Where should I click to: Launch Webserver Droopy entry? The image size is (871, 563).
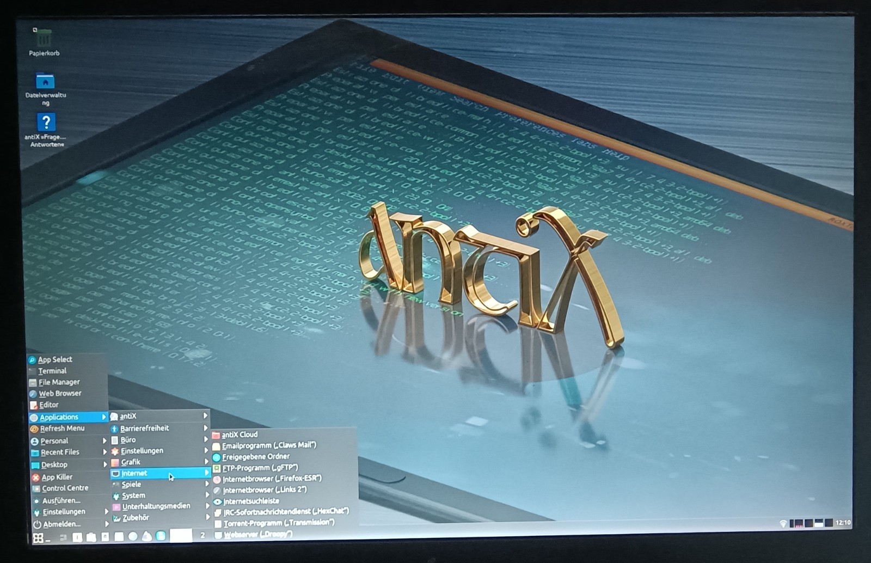[285, 534]
